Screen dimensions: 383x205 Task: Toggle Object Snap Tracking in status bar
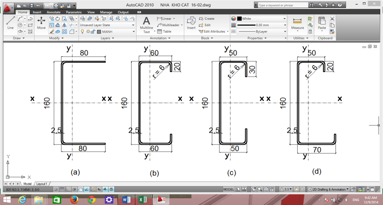(x=87, y=189)
